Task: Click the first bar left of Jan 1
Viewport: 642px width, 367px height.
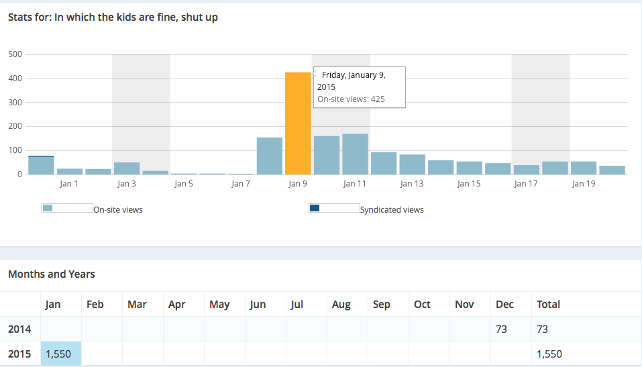Action: click(x=41, y=165)
